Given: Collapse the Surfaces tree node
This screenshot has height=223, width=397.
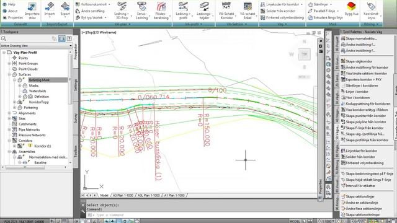Looking at the screenshot, I should click(9, 74).
